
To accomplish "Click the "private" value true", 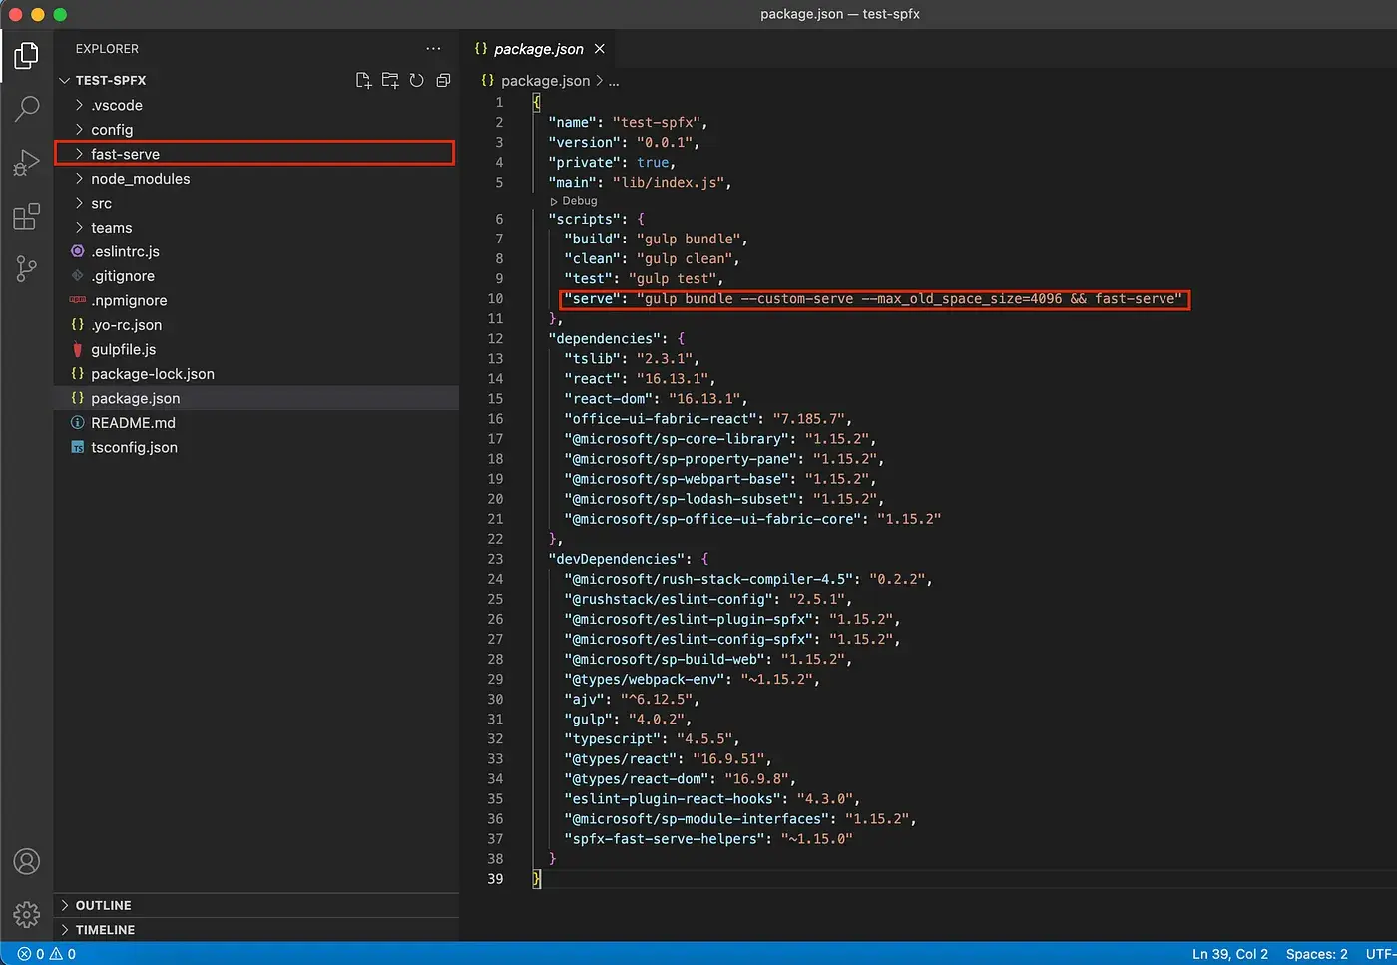I will coord(653,163).
